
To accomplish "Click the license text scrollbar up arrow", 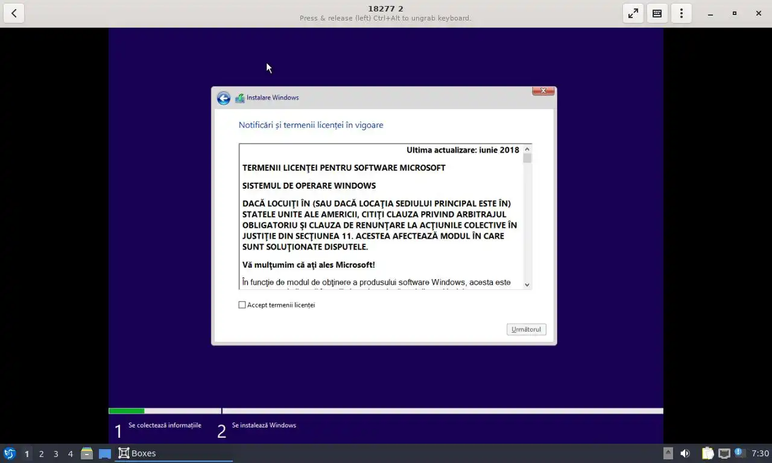I will pyautogui.click(x=527, y=149).
